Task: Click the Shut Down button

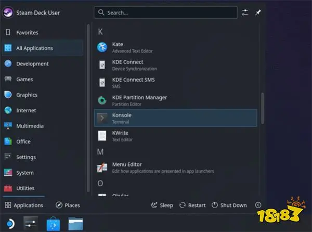Action: click(x=228, y=205)
